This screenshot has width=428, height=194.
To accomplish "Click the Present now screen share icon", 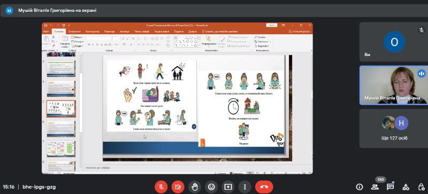I will coord(228,187).
